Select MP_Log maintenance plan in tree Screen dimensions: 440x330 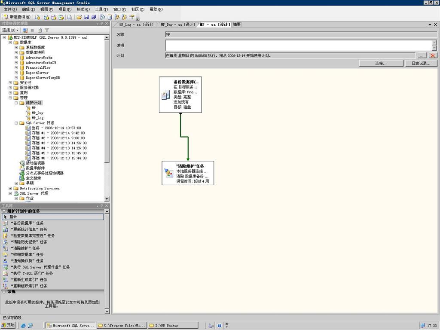37,118
